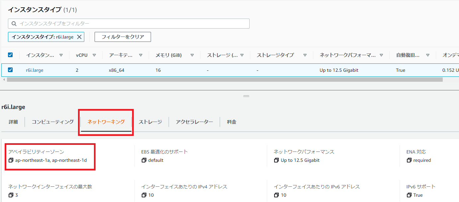Click the True auto-recovery cell
Screen dimensions: 459x202
click(401, 70)
